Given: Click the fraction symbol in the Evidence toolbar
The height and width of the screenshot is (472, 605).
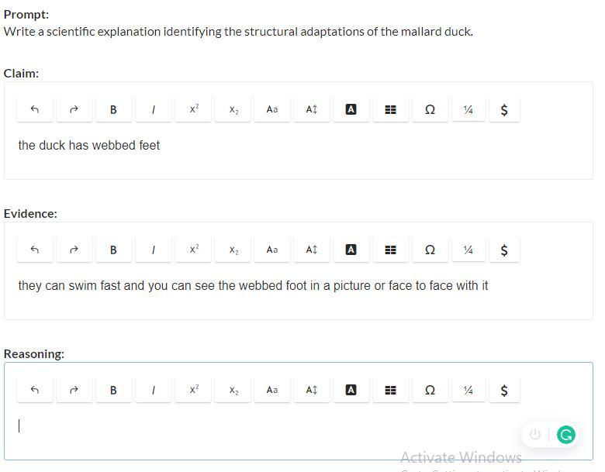Looking at the screenshot, I should pyautogui.click(x=468, y=250).
